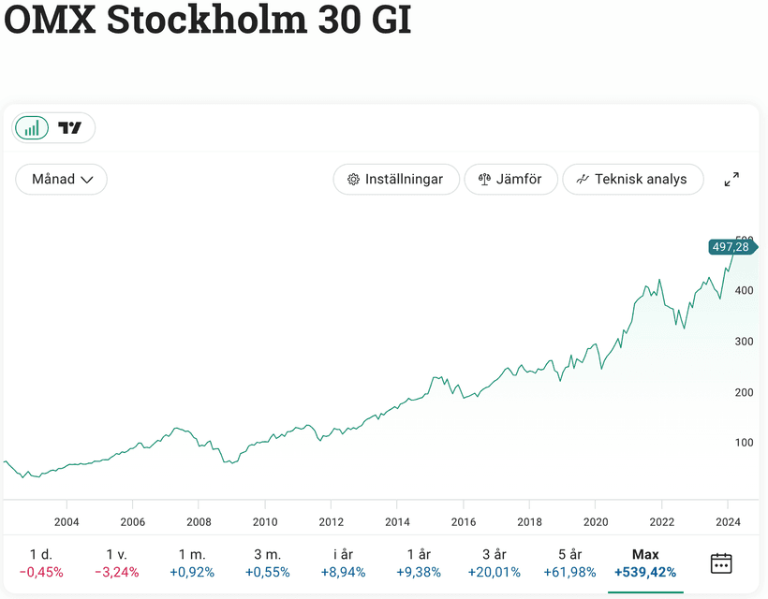Select the Max time period
Screen dimensions: 768x599
[645, 563]
